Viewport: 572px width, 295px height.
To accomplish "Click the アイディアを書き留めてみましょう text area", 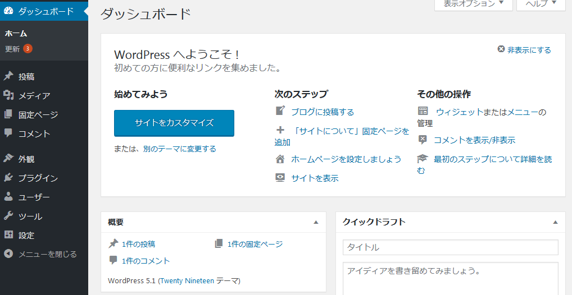I will [x=451, y=279].
